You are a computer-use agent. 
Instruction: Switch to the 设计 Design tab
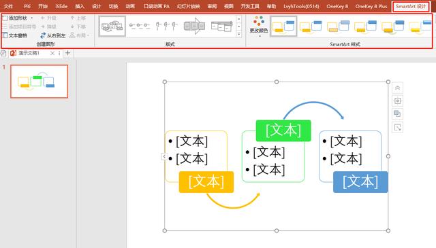[97, 6]
